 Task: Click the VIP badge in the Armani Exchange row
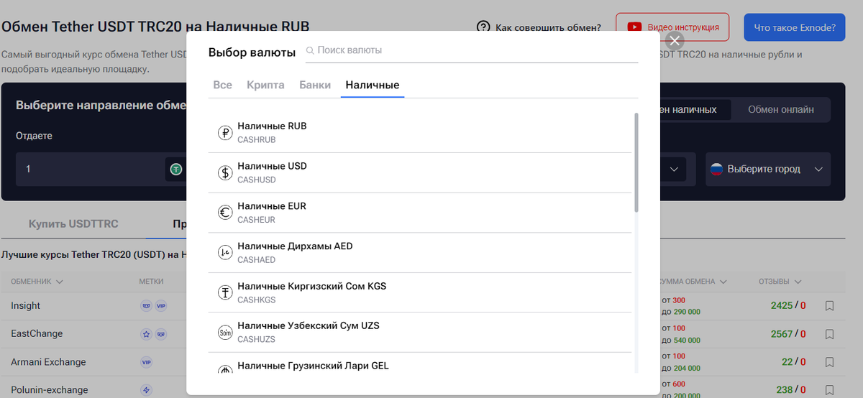pyautogui.click(x=146, y=362)
